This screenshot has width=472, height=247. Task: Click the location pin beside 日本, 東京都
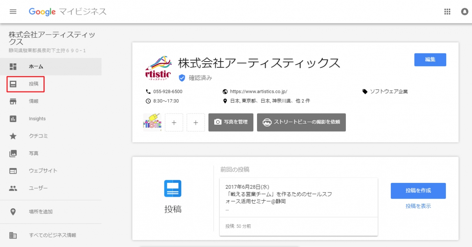tap(225, 101)
